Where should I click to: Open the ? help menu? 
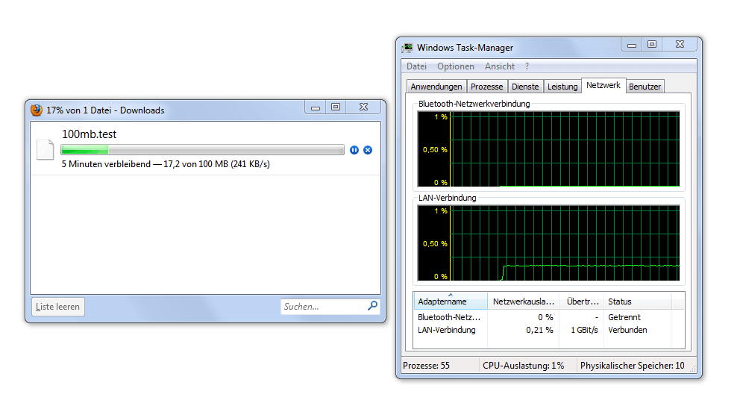(x=527, y=66)
